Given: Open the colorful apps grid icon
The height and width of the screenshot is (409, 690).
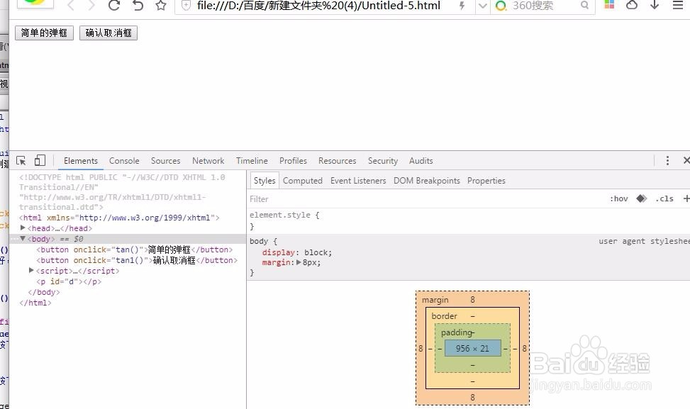Looking at the screenshot, I should pos(609,4).
